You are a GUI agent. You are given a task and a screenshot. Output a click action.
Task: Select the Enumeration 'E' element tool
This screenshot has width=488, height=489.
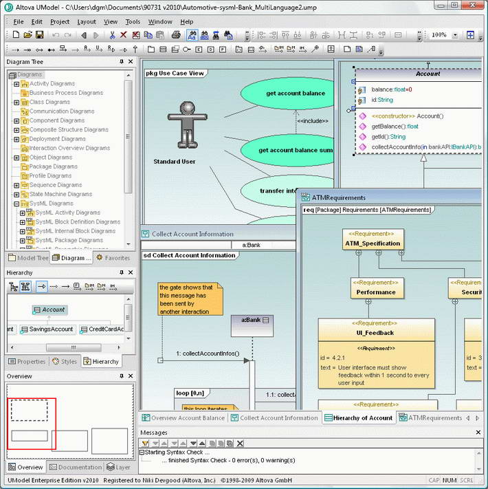[x=199, y=50]
